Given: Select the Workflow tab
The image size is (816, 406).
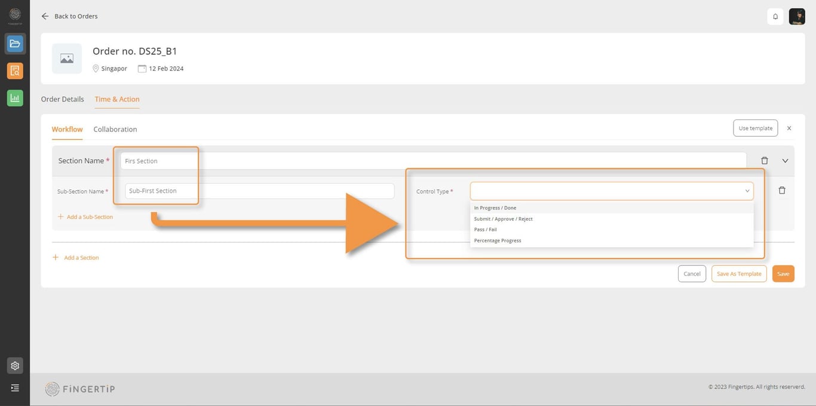Looking at the screenshot, I should 68,129.
